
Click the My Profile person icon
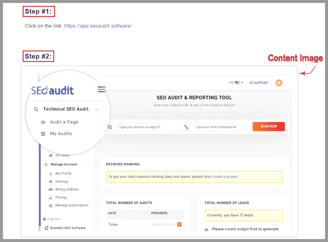(x=51, y=174)
